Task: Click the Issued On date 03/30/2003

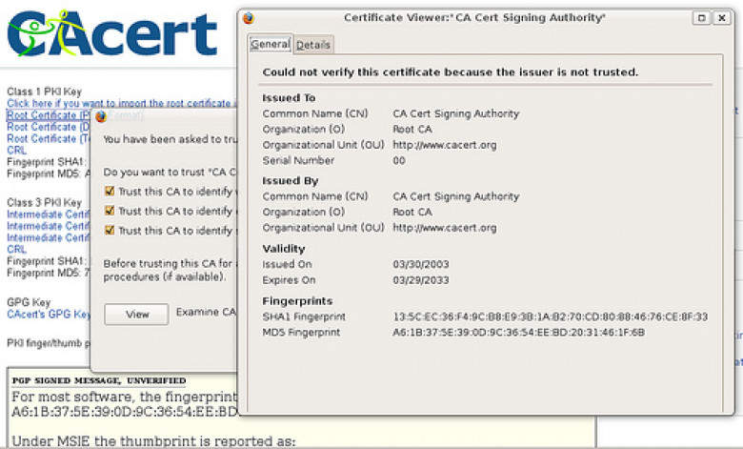Action: [421, 264]
